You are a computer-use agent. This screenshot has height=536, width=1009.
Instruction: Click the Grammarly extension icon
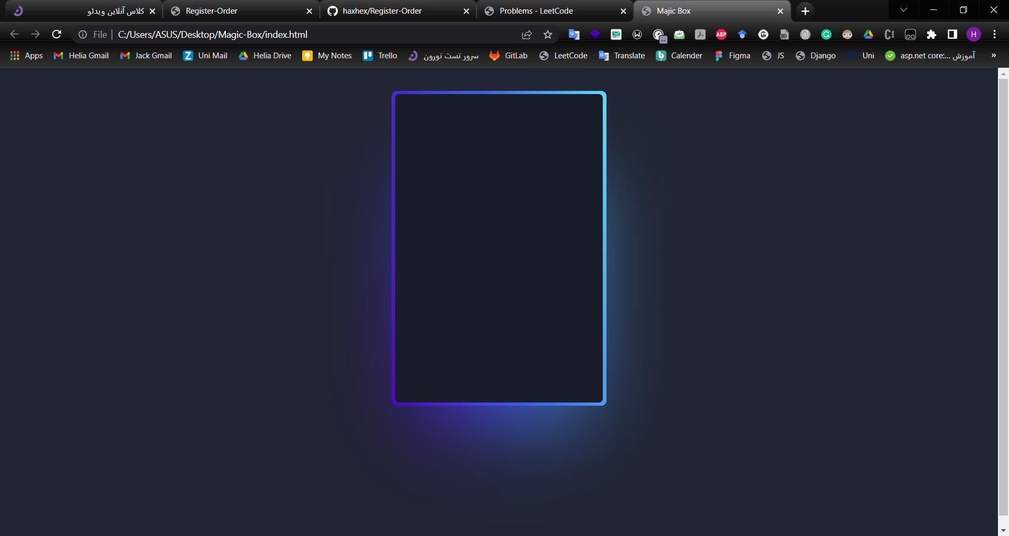click(826, 34)
